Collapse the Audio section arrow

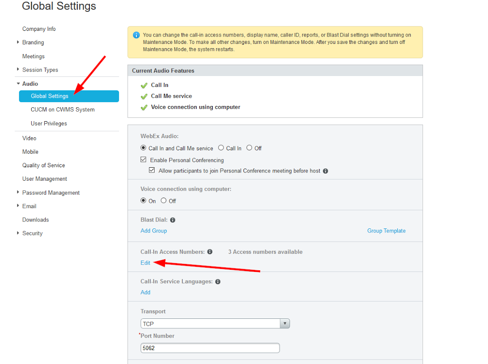18,83
